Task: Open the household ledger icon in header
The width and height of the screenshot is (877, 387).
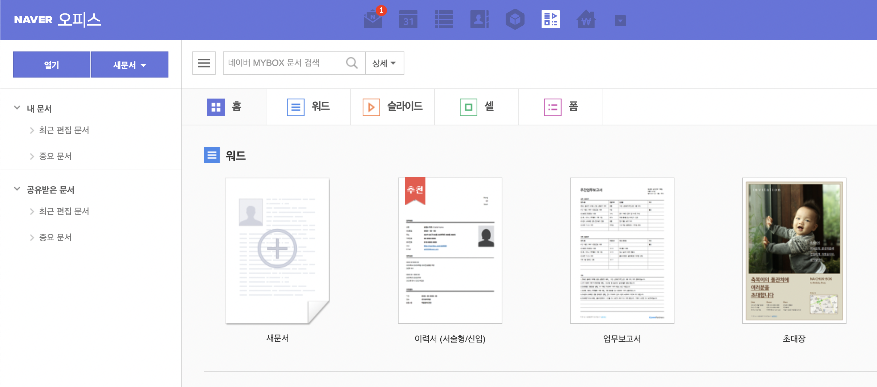Action: pos(586,20)
